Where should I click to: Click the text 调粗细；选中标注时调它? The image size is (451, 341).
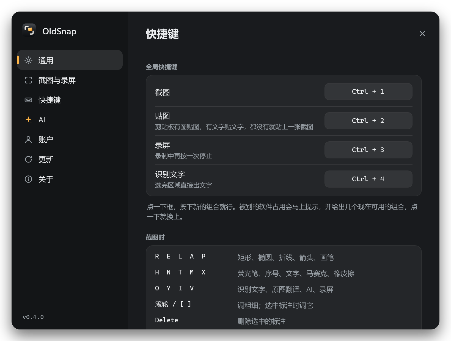[x=275, y=306]
